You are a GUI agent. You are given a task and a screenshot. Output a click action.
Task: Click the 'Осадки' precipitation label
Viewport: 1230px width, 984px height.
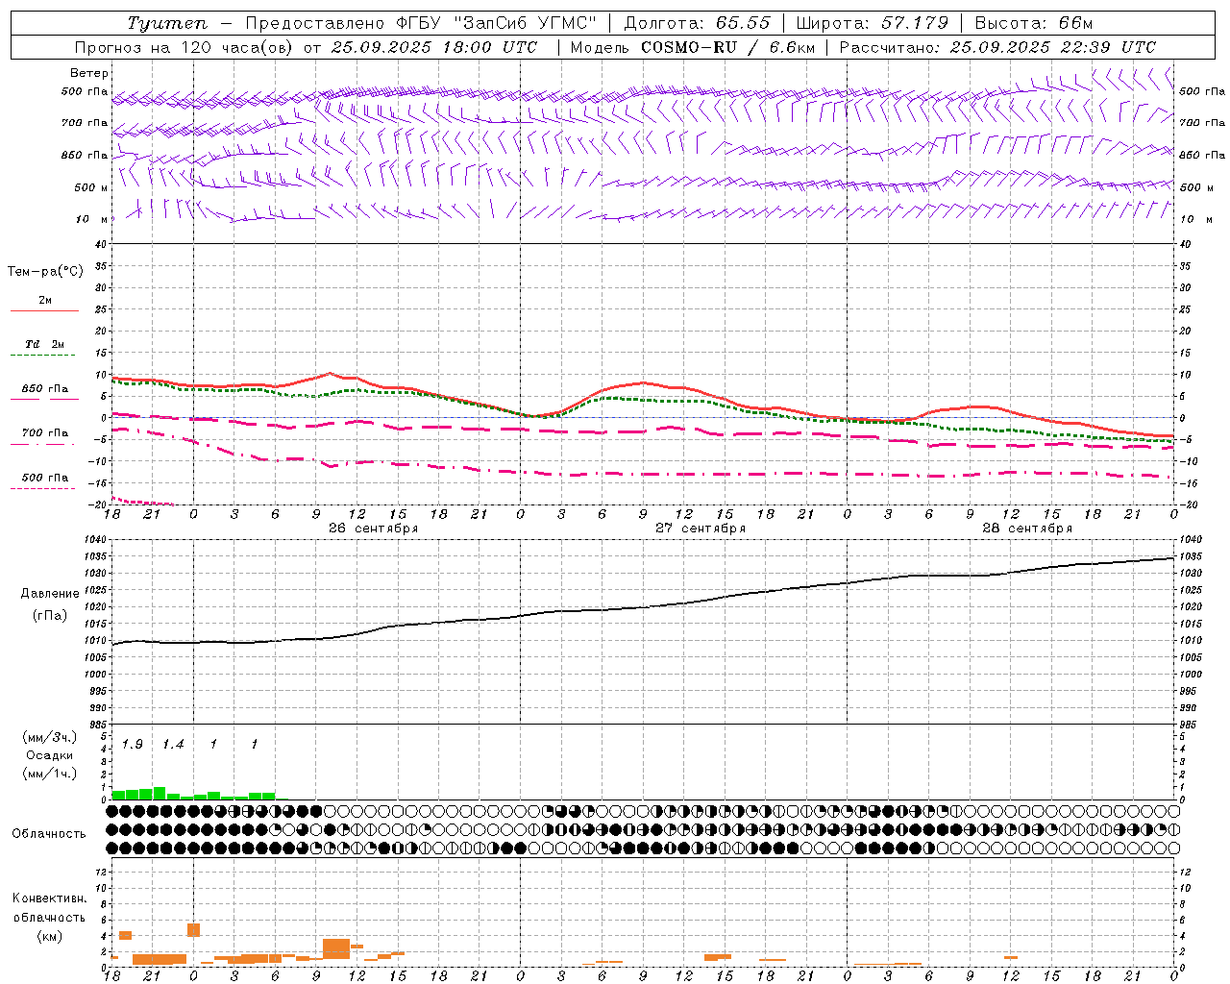[50, 755]
